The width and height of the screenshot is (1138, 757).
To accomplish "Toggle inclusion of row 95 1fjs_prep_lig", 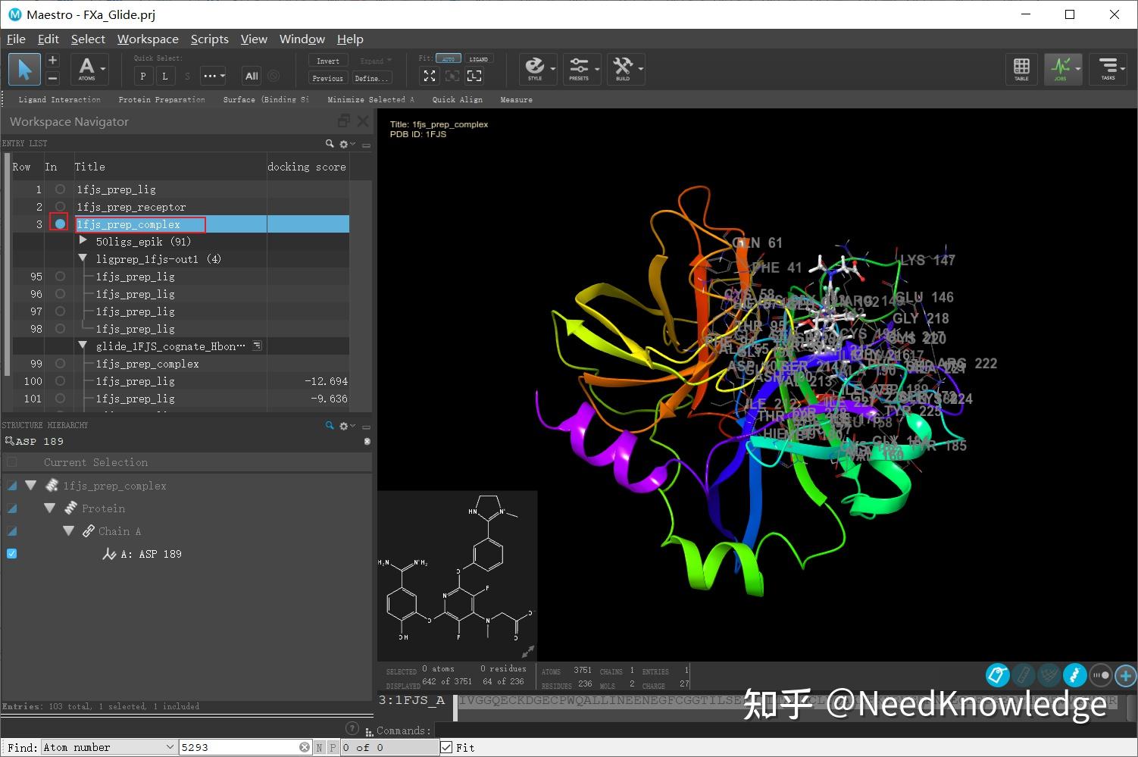I will [x=59, y=276].
